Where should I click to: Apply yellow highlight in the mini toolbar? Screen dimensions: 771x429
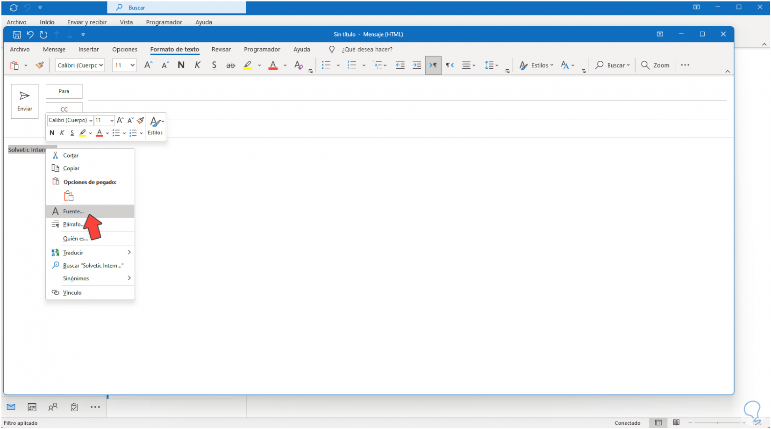tap(83, 133)
